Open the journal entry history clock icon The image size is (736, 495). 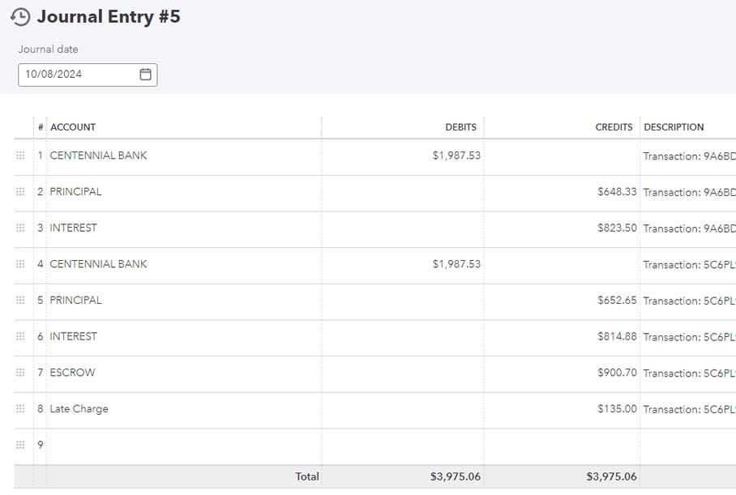tap(20, 17)
